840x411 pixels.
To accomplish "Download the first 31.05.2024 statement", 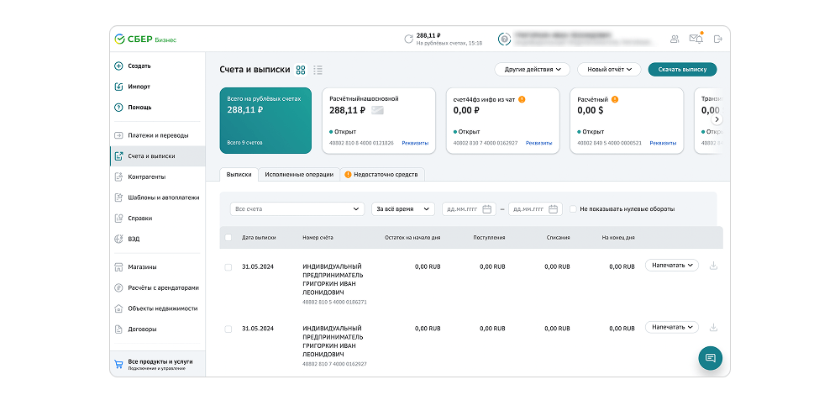I will (x=713, y=266).
